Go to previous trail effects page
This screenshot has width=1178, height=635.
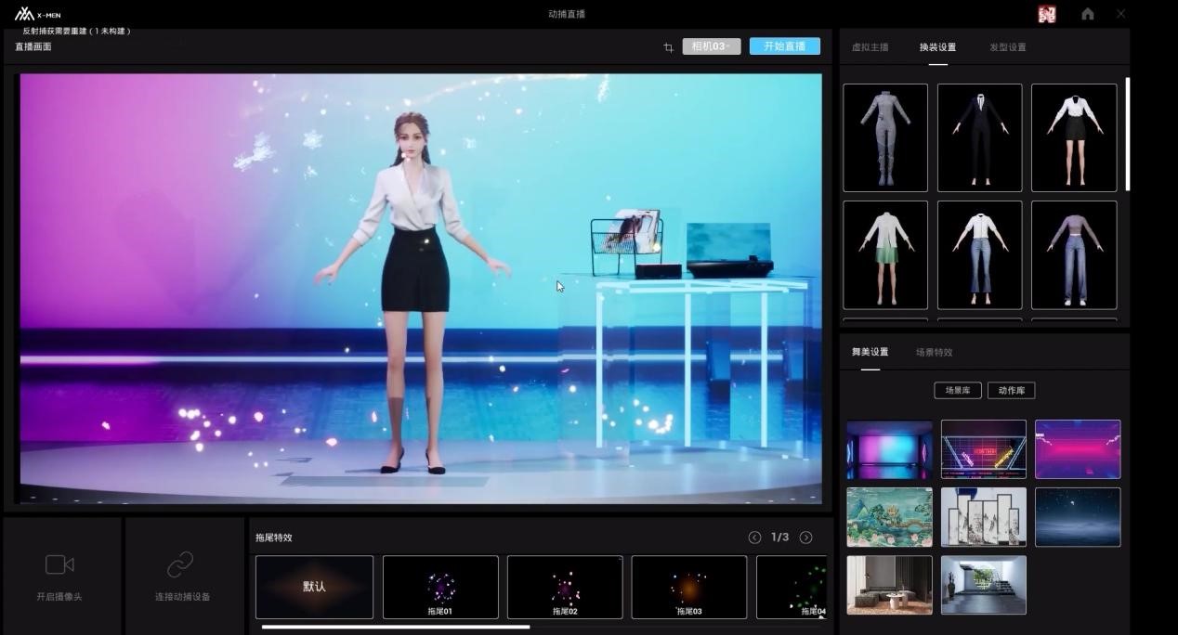754,538
